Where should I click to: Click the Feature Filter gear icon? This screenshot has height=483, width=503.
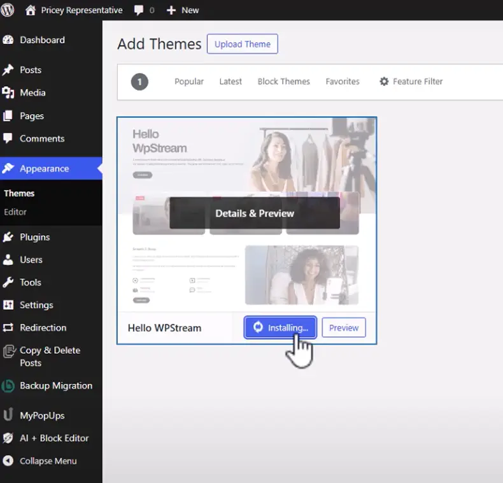coord(384,82)
